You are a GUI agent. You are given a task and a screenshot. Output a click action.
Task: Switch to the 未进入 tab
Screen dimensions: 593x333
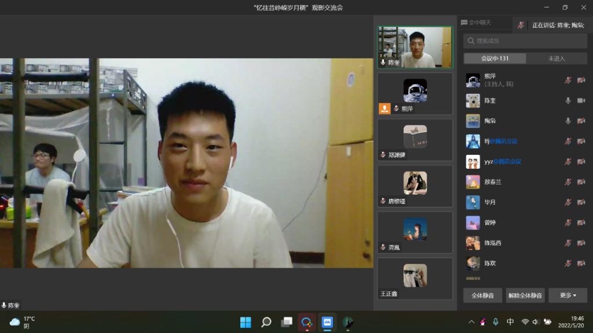click(x=557, y=58)
